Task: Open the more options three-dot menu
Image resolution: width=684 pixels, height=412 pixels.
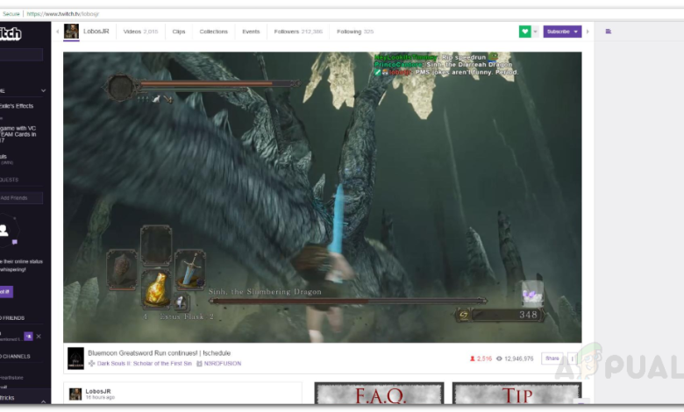Action: 573,359
